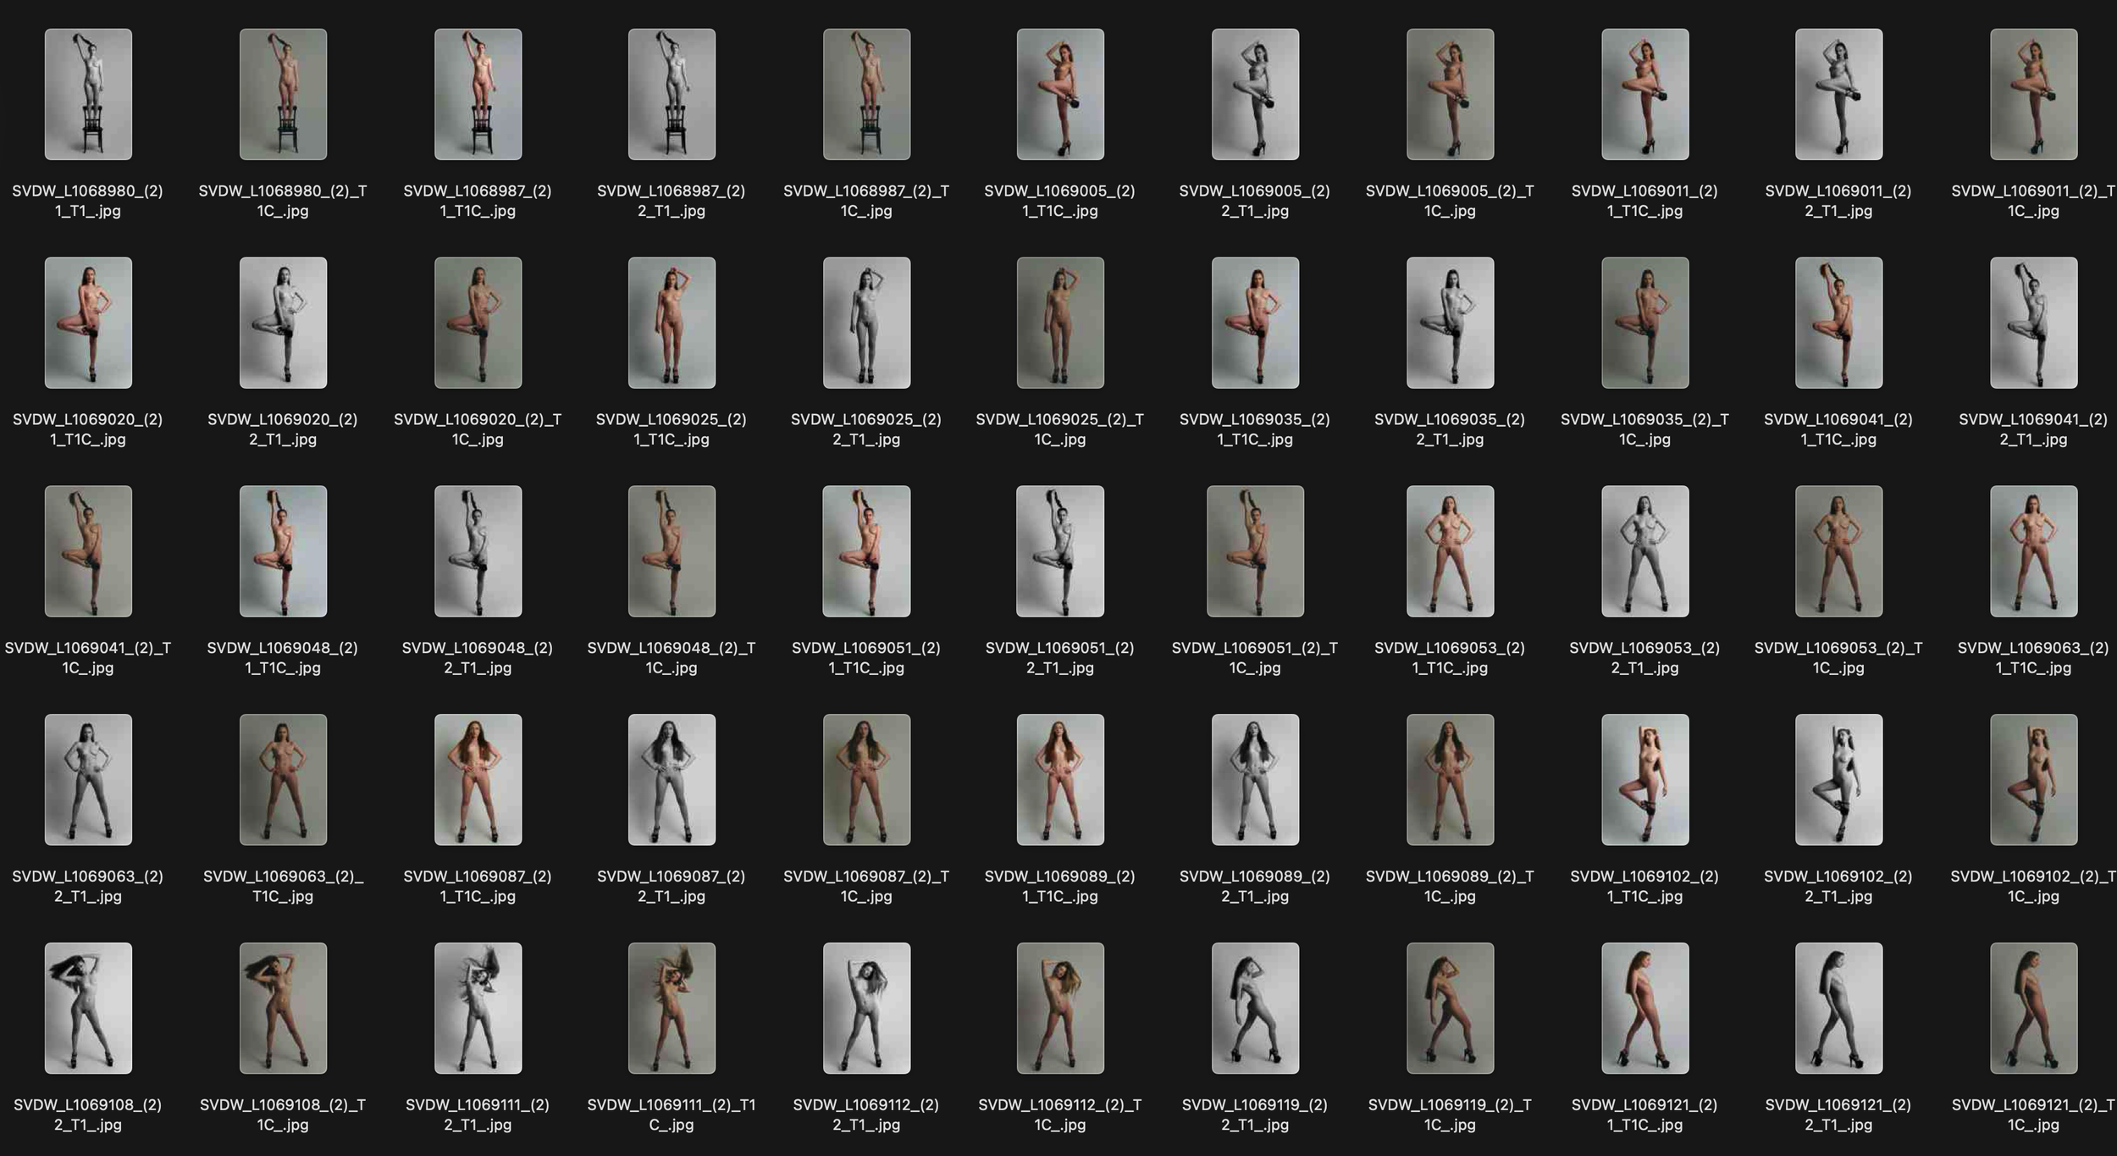Open thumbnail SVDW_L1069111_(2)_T1C_.jpg
Image resolution: width=2117 pixels, height=1156 pixels.
pos(669,1008)
